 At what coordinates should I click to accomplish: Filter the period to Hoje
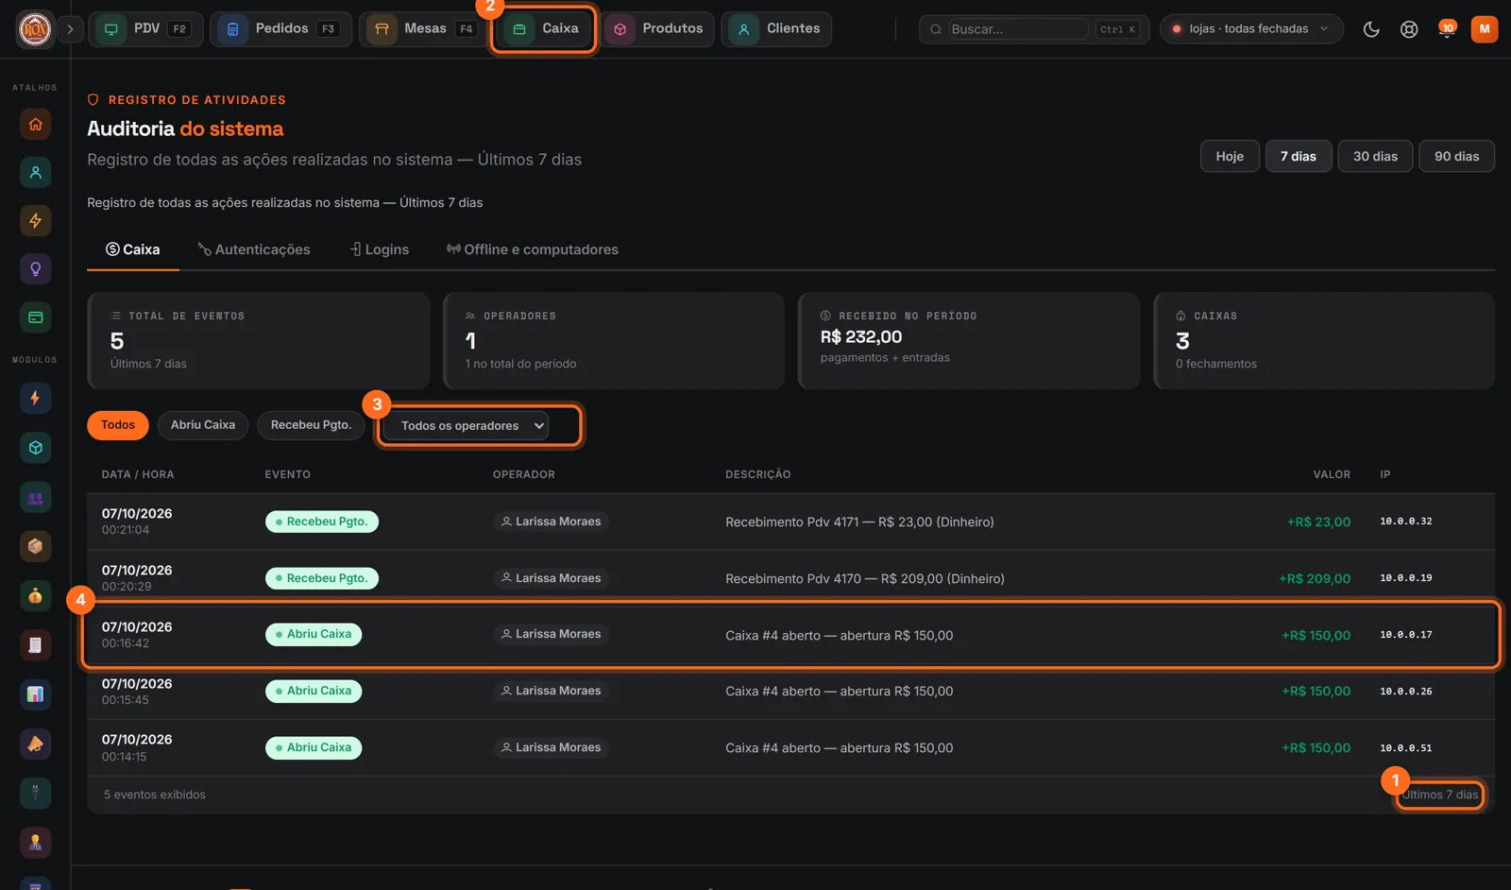(1230, 157)
